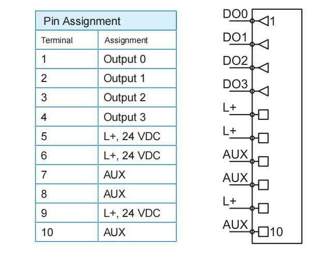Image resolution: width=325 pixels, height=261 pixels.
Task: Click the square terminal symbol labeled 10
Action: click(x=263, y=232)
